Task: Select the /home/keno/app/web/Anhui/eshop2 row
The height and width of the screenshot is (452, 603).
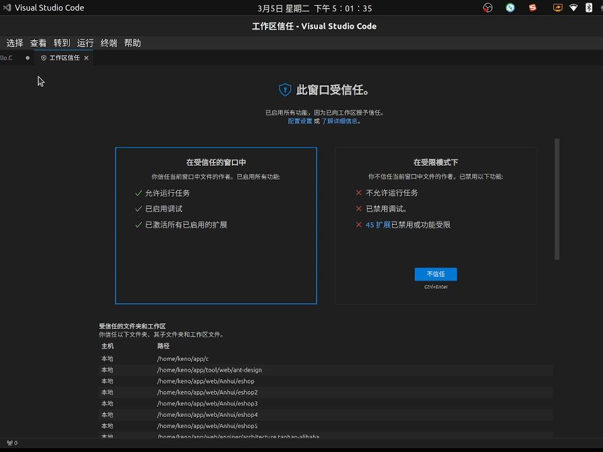Action: pyautogui.click(x=326, y=392)
